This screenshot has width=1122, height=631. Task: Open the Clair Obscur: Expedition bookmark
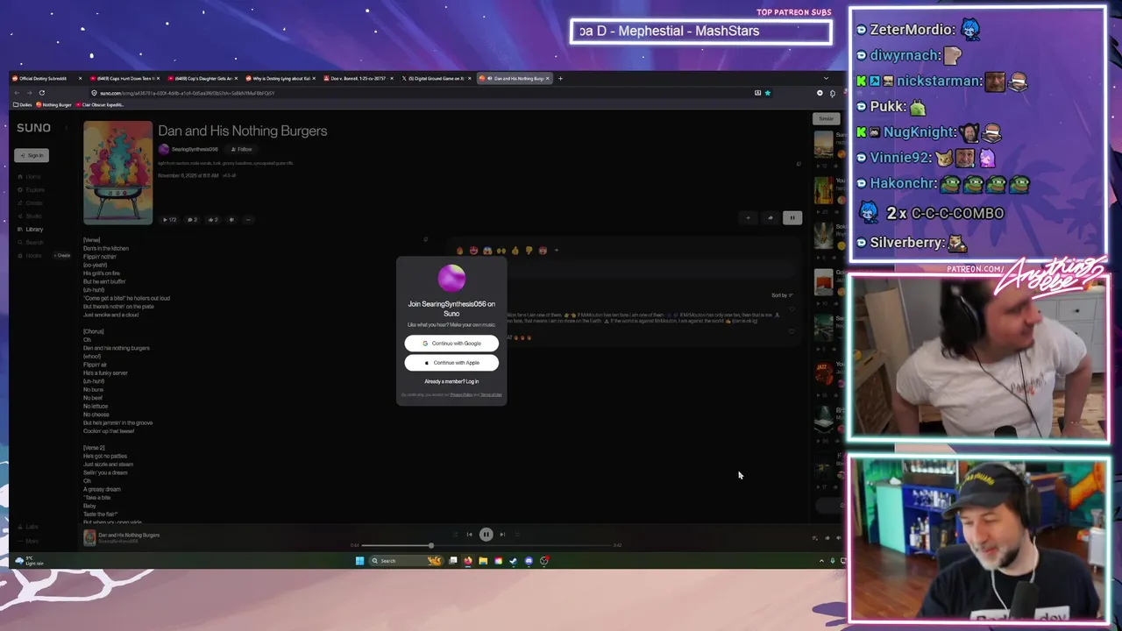pos(102,105)
